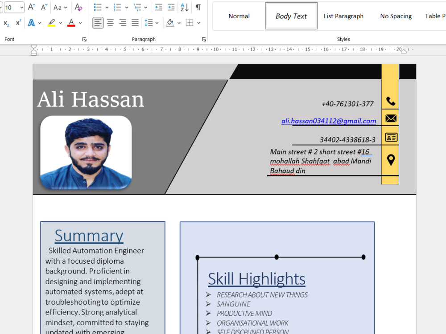Screen dimensions: 446x334
Task: Select the No Spacing style
Action: (396, 16)
